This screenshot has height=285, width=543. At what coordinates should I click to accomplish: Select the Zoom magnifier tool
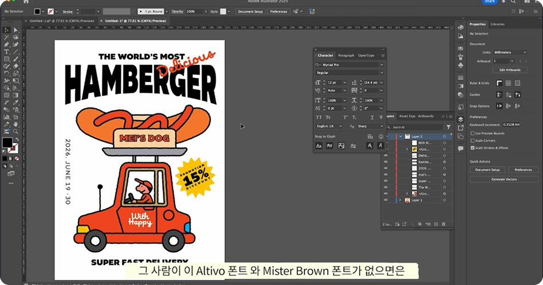[16, 130]
